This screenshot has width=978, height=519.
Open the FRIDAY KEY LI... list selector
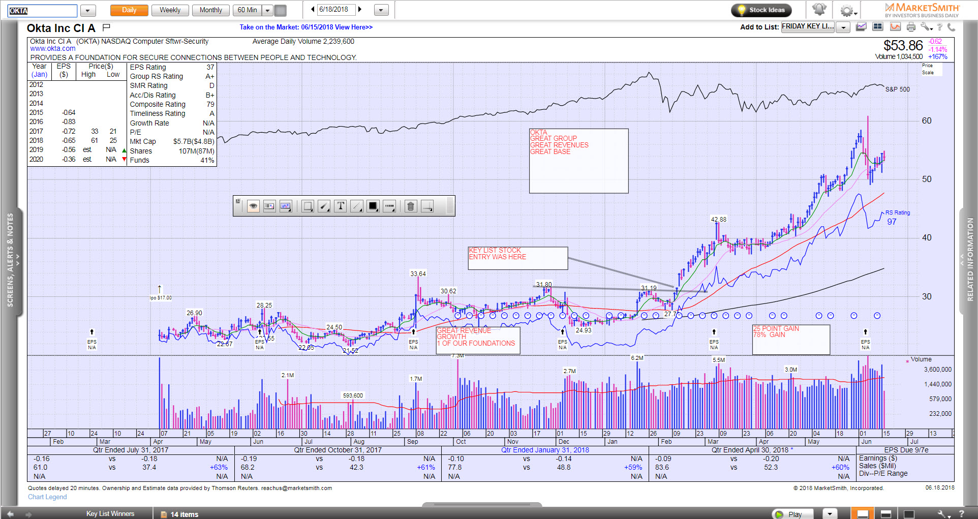(x=808, y=26)
